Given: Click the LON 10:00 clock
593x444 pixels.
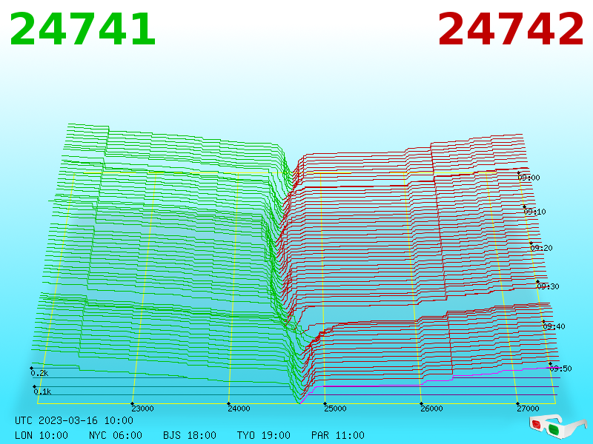Looking at the screenshot, I should pos(42,435).
